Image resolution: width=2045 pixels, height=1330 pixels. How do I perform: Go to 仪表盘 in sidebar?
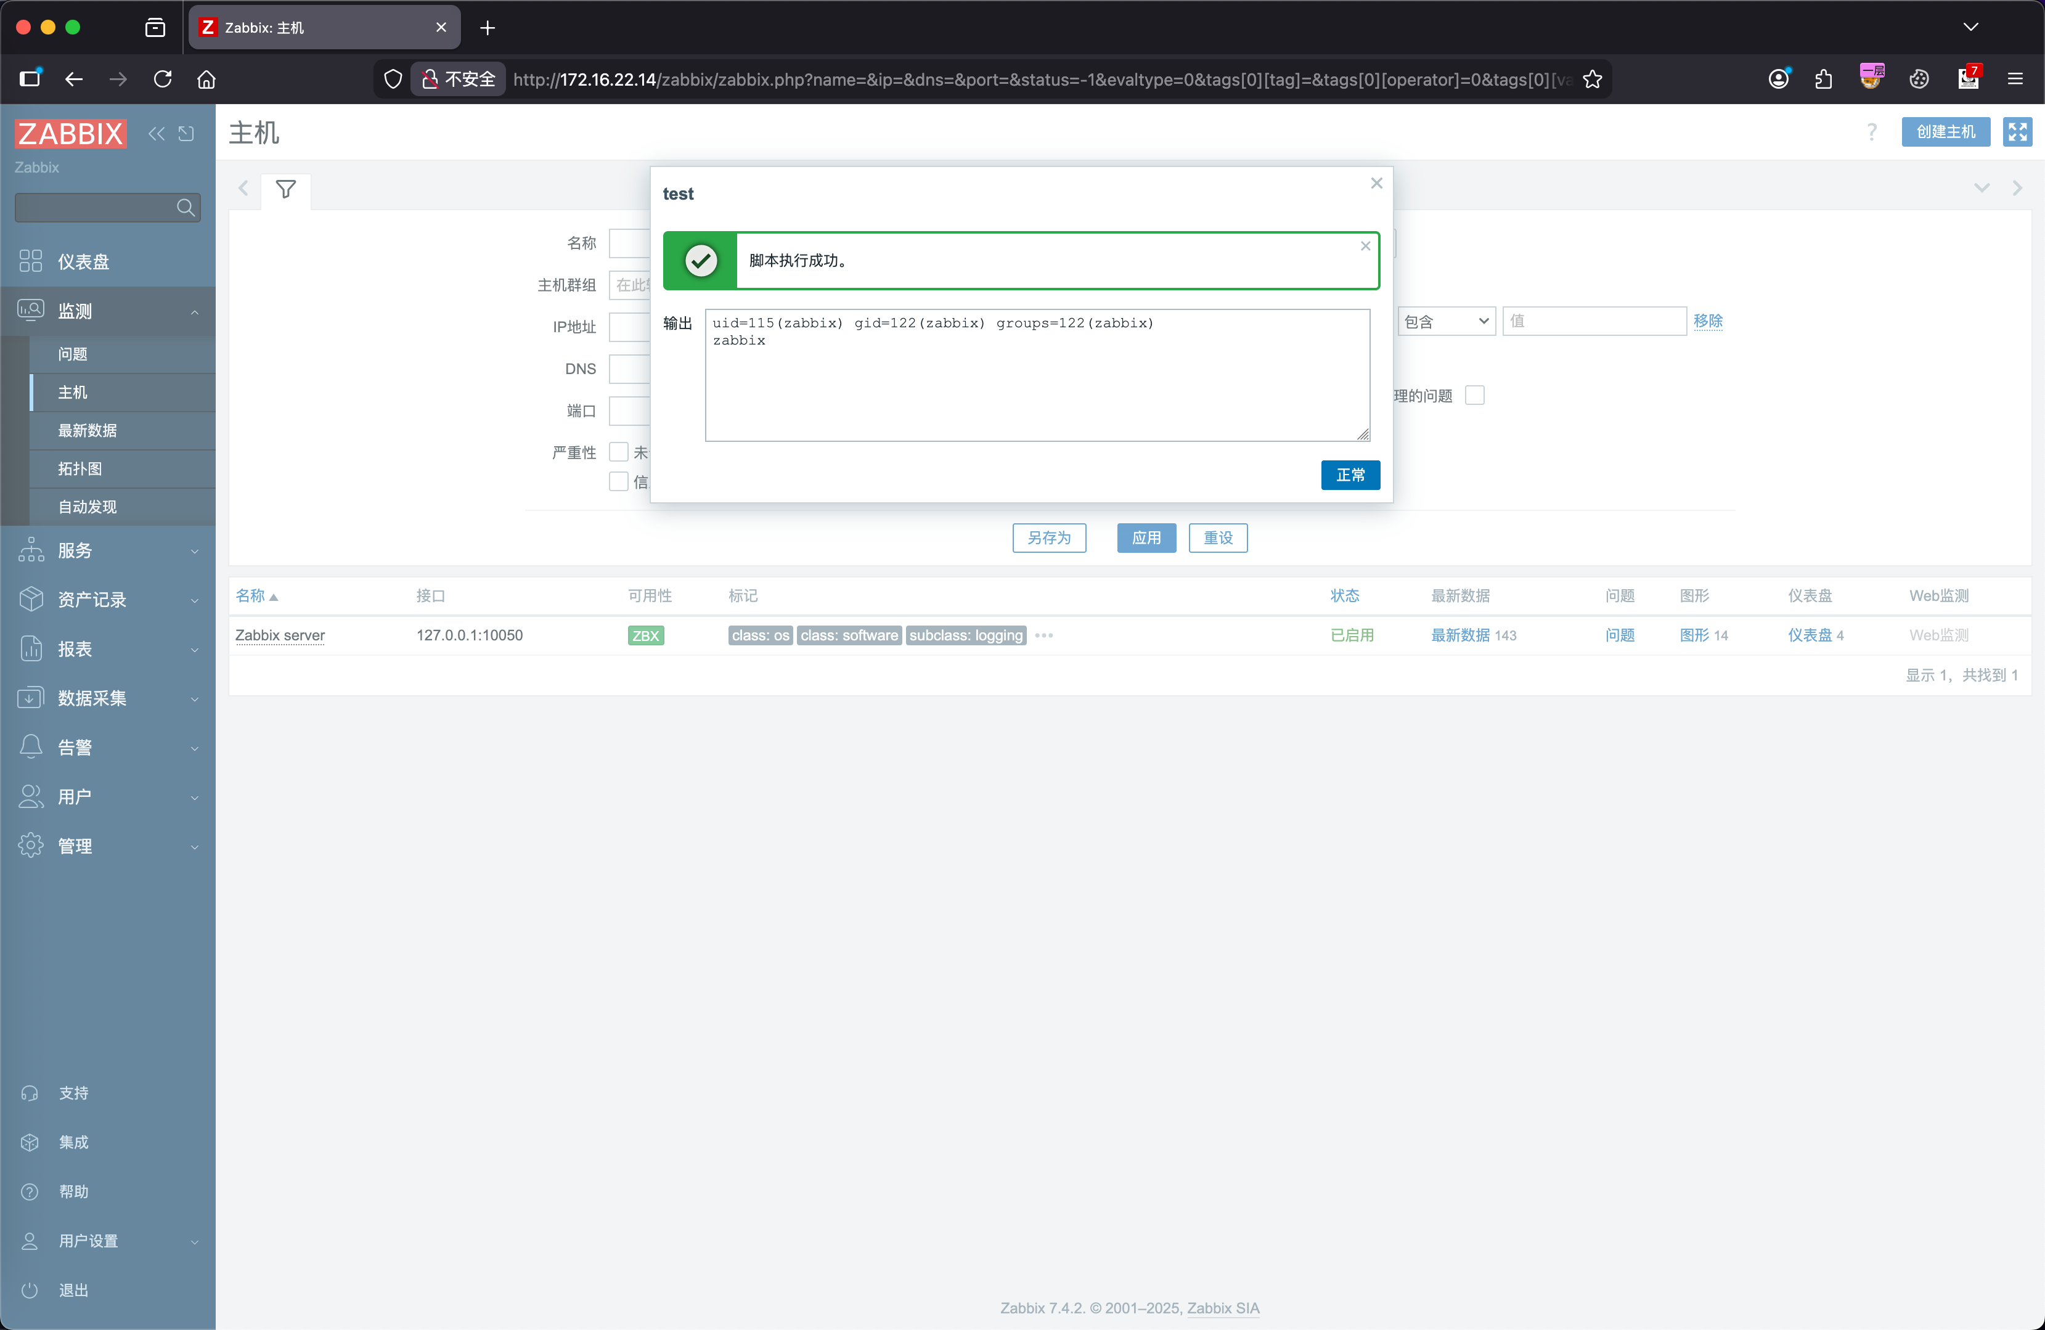[x=83, y=261]
